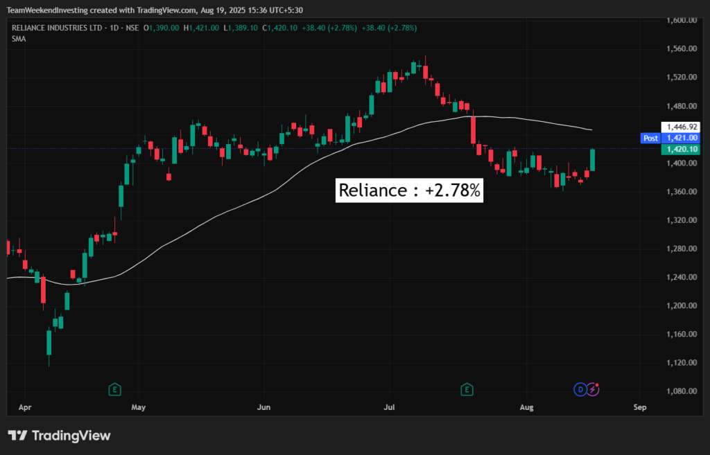The width and height of the screenshot is (710, 455).
Task: Click the 1,520.00 price axis label
Action: pyautogui.click(x=682, y=78)
